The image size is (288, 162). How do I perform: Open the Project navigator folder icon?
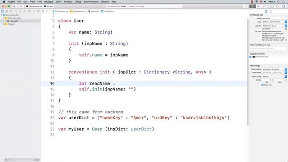point(2,11)
